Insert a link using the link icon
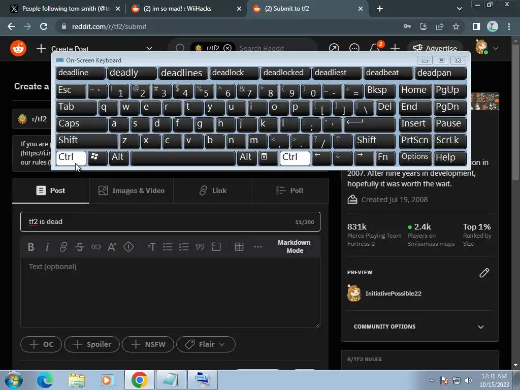This screenshot has height=390, width=520. pos(63,247)
